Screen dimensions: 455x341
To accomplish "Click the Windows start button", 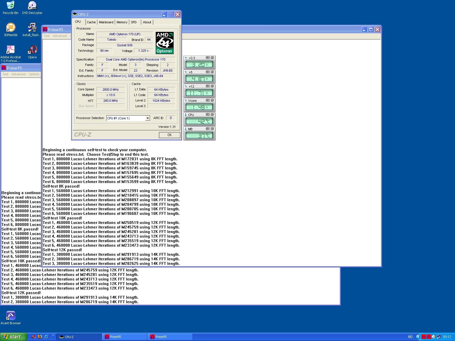I will (14, 337).
